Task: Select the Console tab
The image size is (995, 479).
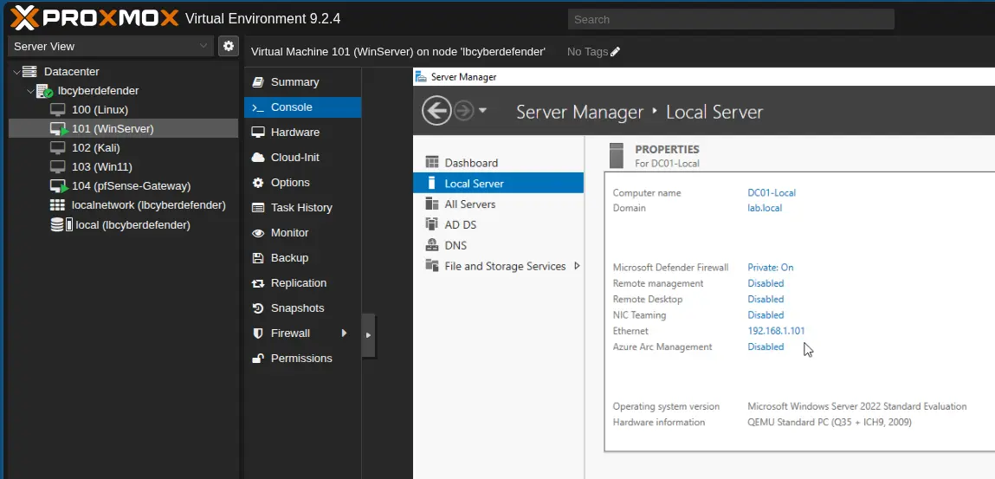Action: 303,107
